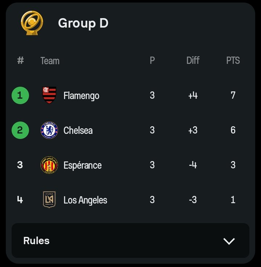Viewport: 261px width, 267px height.
Task: Select the Los Angeles team name
Action: [x=85, y=200]
